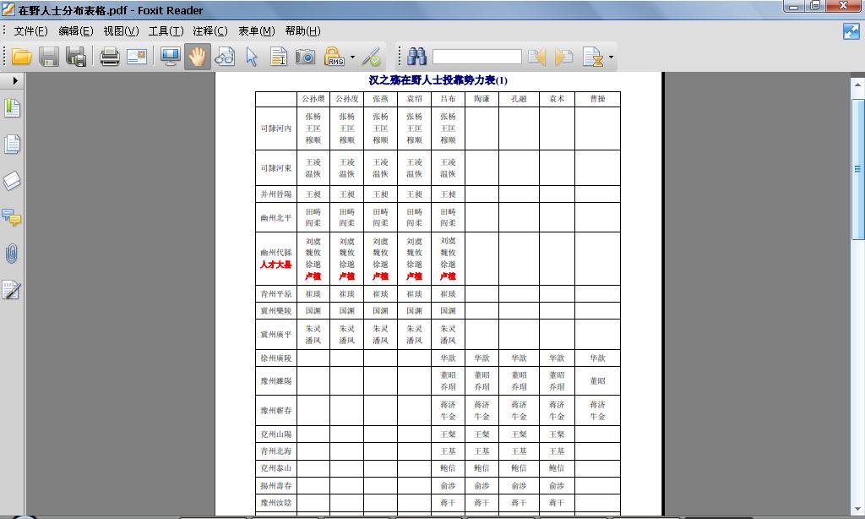This screenshot has height=519, width=865.
Task: Open the Layers panel in sidebar
Action: click(x=12, y=181)
